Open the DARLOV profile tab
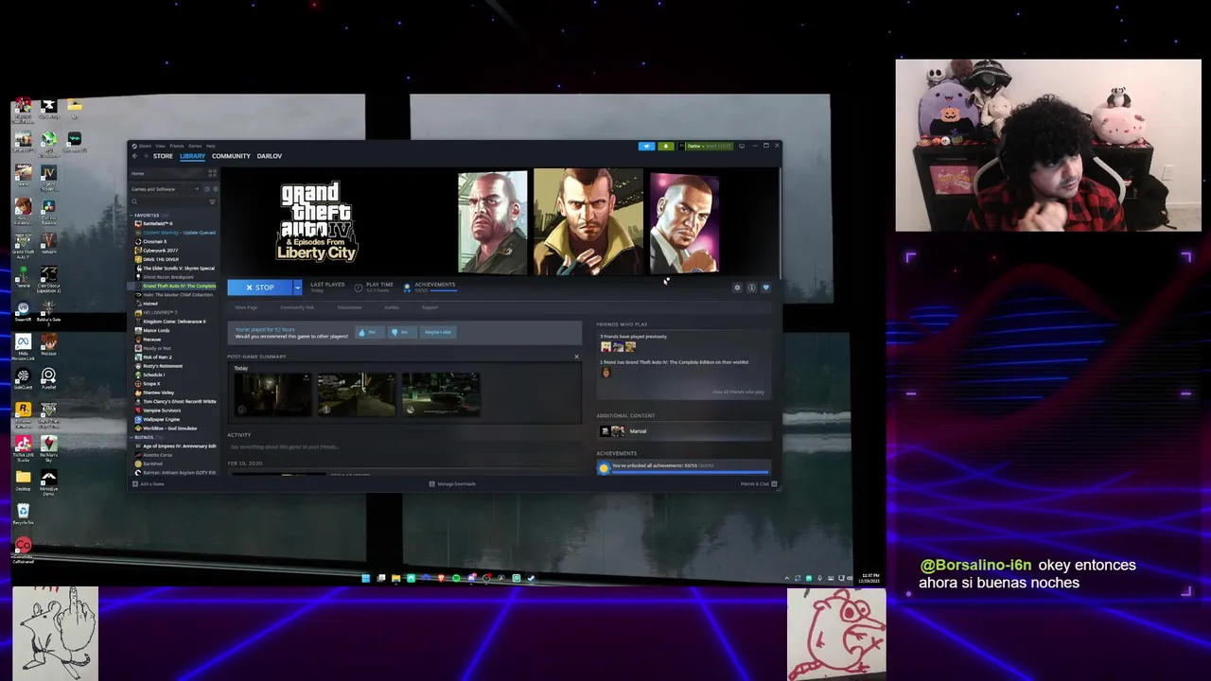The height and width of the screenshot is (681, 1211). 269,156
